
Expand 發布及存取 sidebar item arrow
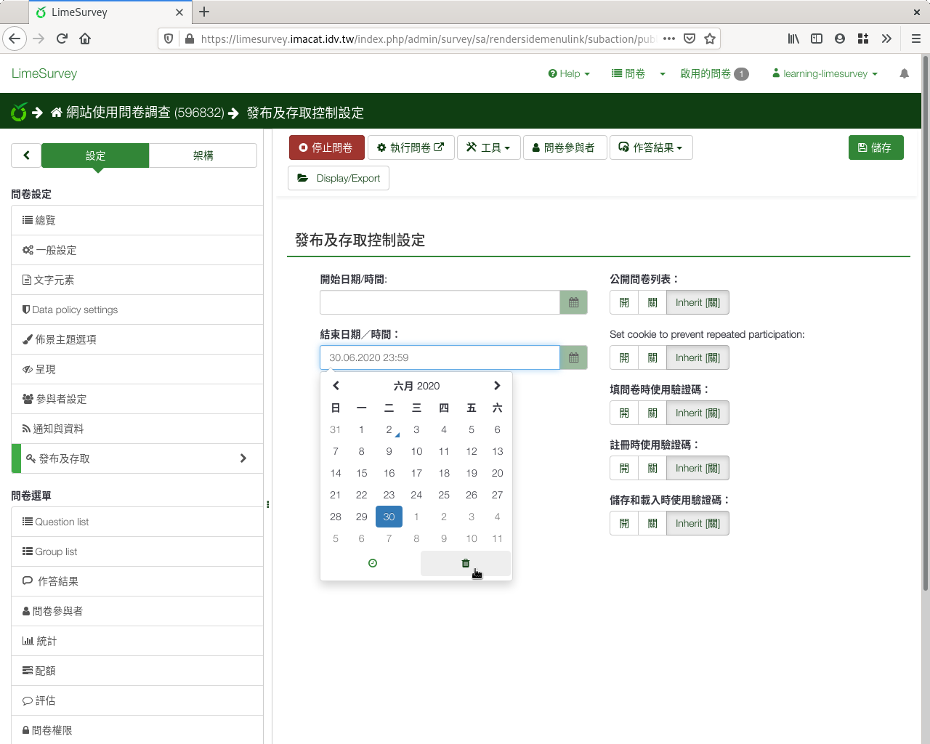[243, 458]
